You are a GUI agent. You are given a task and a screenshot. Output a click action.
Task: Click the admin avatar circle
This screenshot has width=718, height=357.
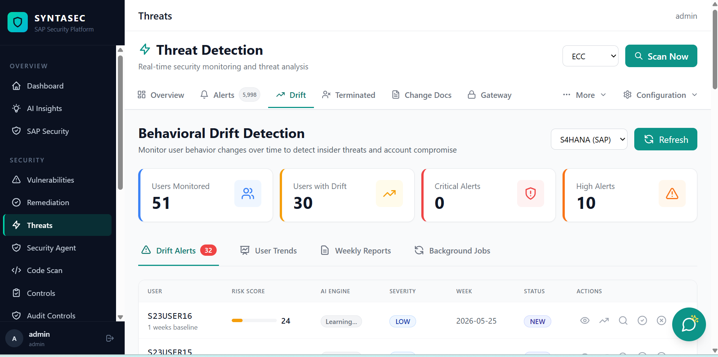pos(14,339)
